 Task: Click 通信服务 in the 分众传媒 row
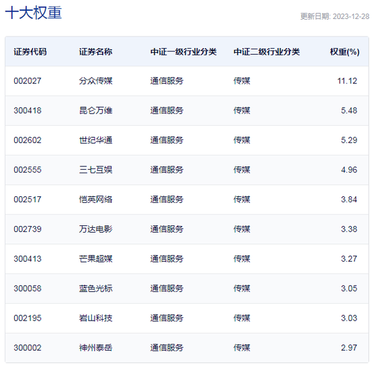[167, 81]
